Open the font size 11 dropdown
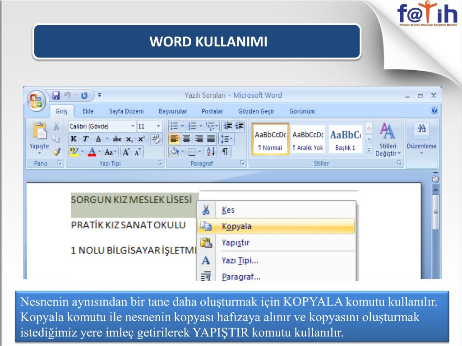This screenshot has width=462, height=346. [x=158, y=126]
